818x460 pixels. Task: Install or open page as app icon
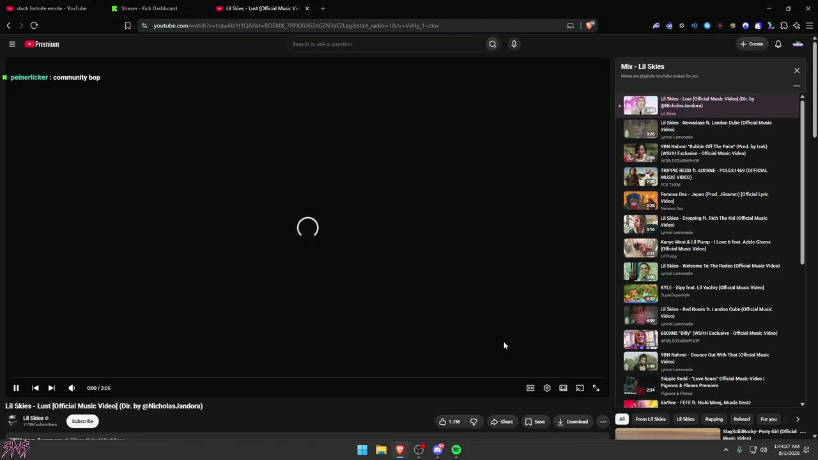(571, 26)
